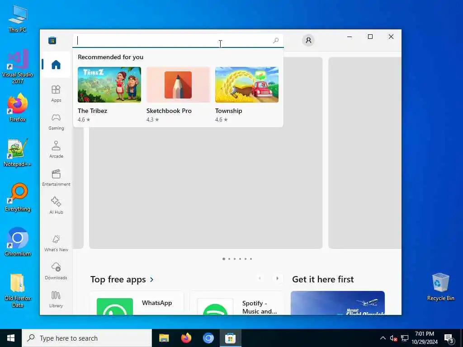This screenshot has width=463, height=347.
Task: Click The Tribez title text
Action: [92, 111]
